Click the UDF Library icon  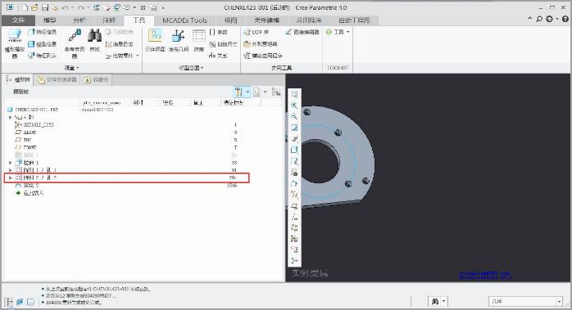pos(256,32)
